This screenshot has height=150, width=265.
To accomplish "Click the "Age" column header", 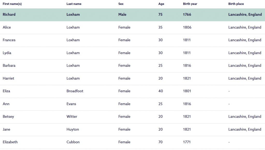I will pyautogui.click(x=161, y=4).
